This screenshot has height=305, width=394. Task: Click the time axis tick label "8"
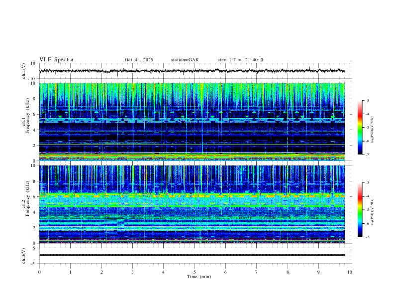(288, 272)
